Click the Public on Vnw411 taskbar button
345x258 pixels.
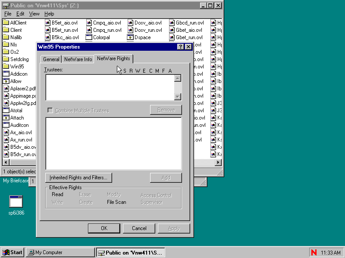tap(131, 252)
